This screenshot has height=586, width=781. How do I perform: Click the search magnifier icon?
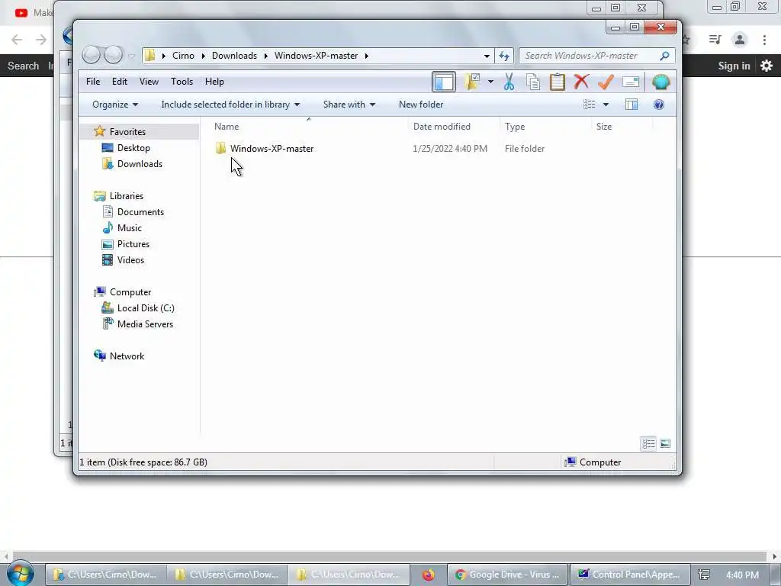point(664,56)
